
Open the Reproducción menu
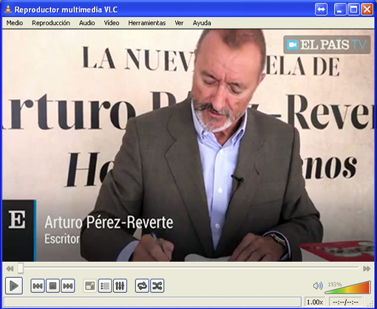51,23
